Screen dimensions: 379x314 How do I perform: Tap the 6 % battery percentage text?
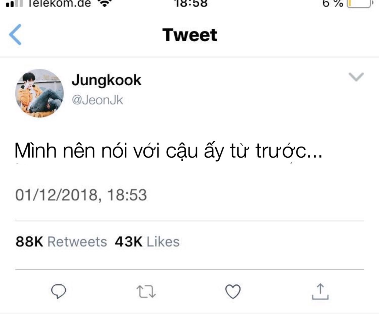[x=333, y=3]
